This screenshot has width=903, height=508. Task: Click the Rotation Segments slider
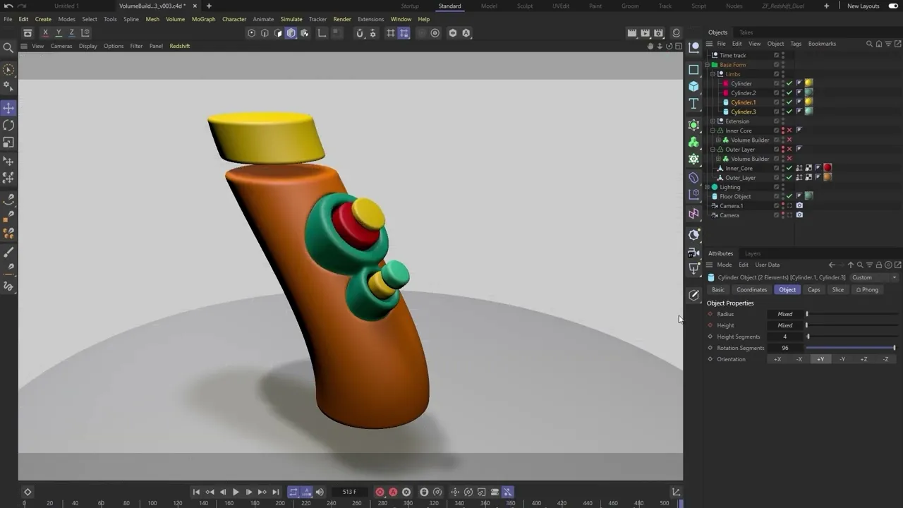click(x=851, y=348)
